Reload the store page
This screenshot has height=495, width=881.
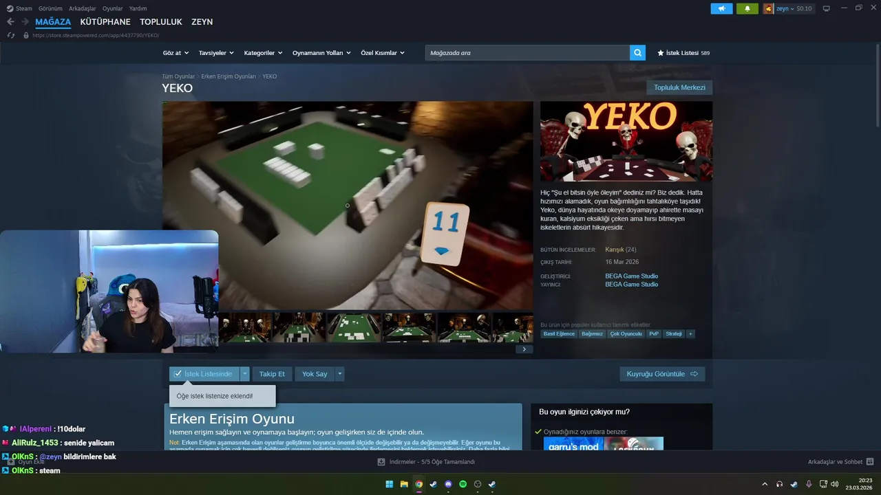coord(10,35)
